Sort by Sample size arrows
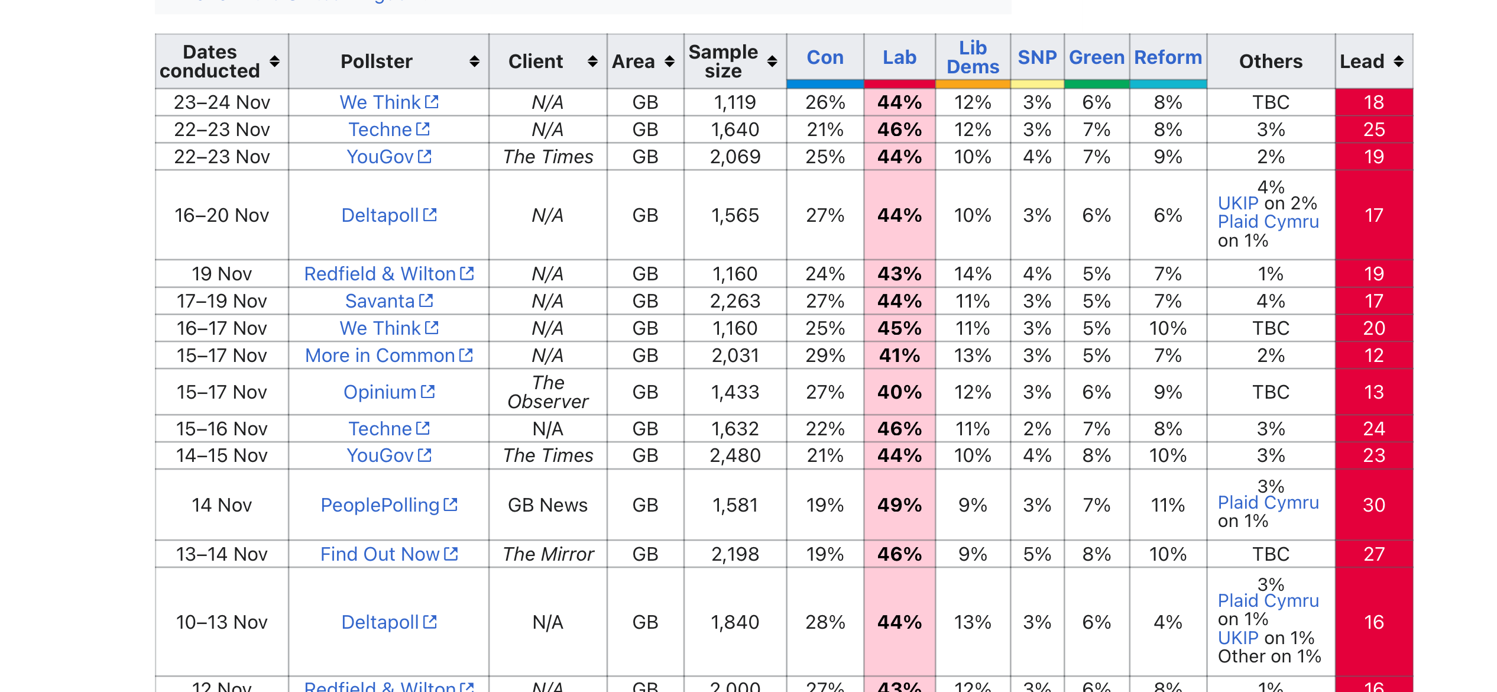 tap(772, 61)
